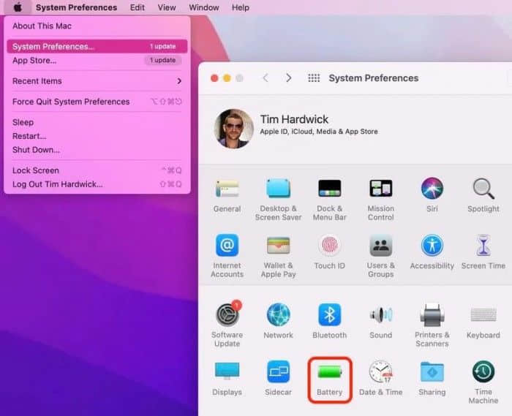The image size is (512, 416).
Task: Open the Displays preferences pane
Action: (x=227, y=378)
